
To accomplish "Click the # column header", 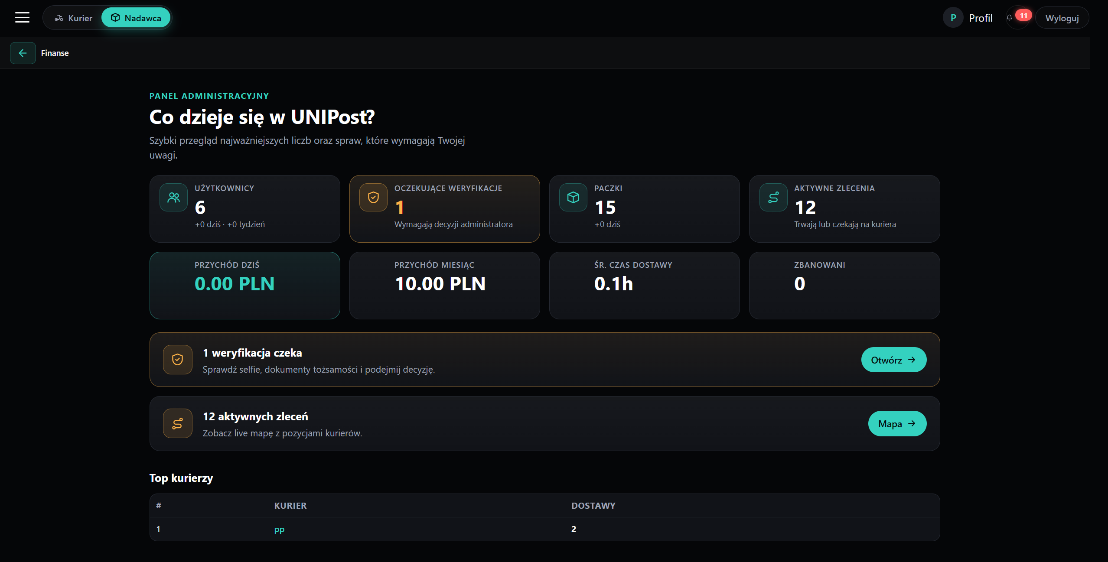I will pos(159,506).
